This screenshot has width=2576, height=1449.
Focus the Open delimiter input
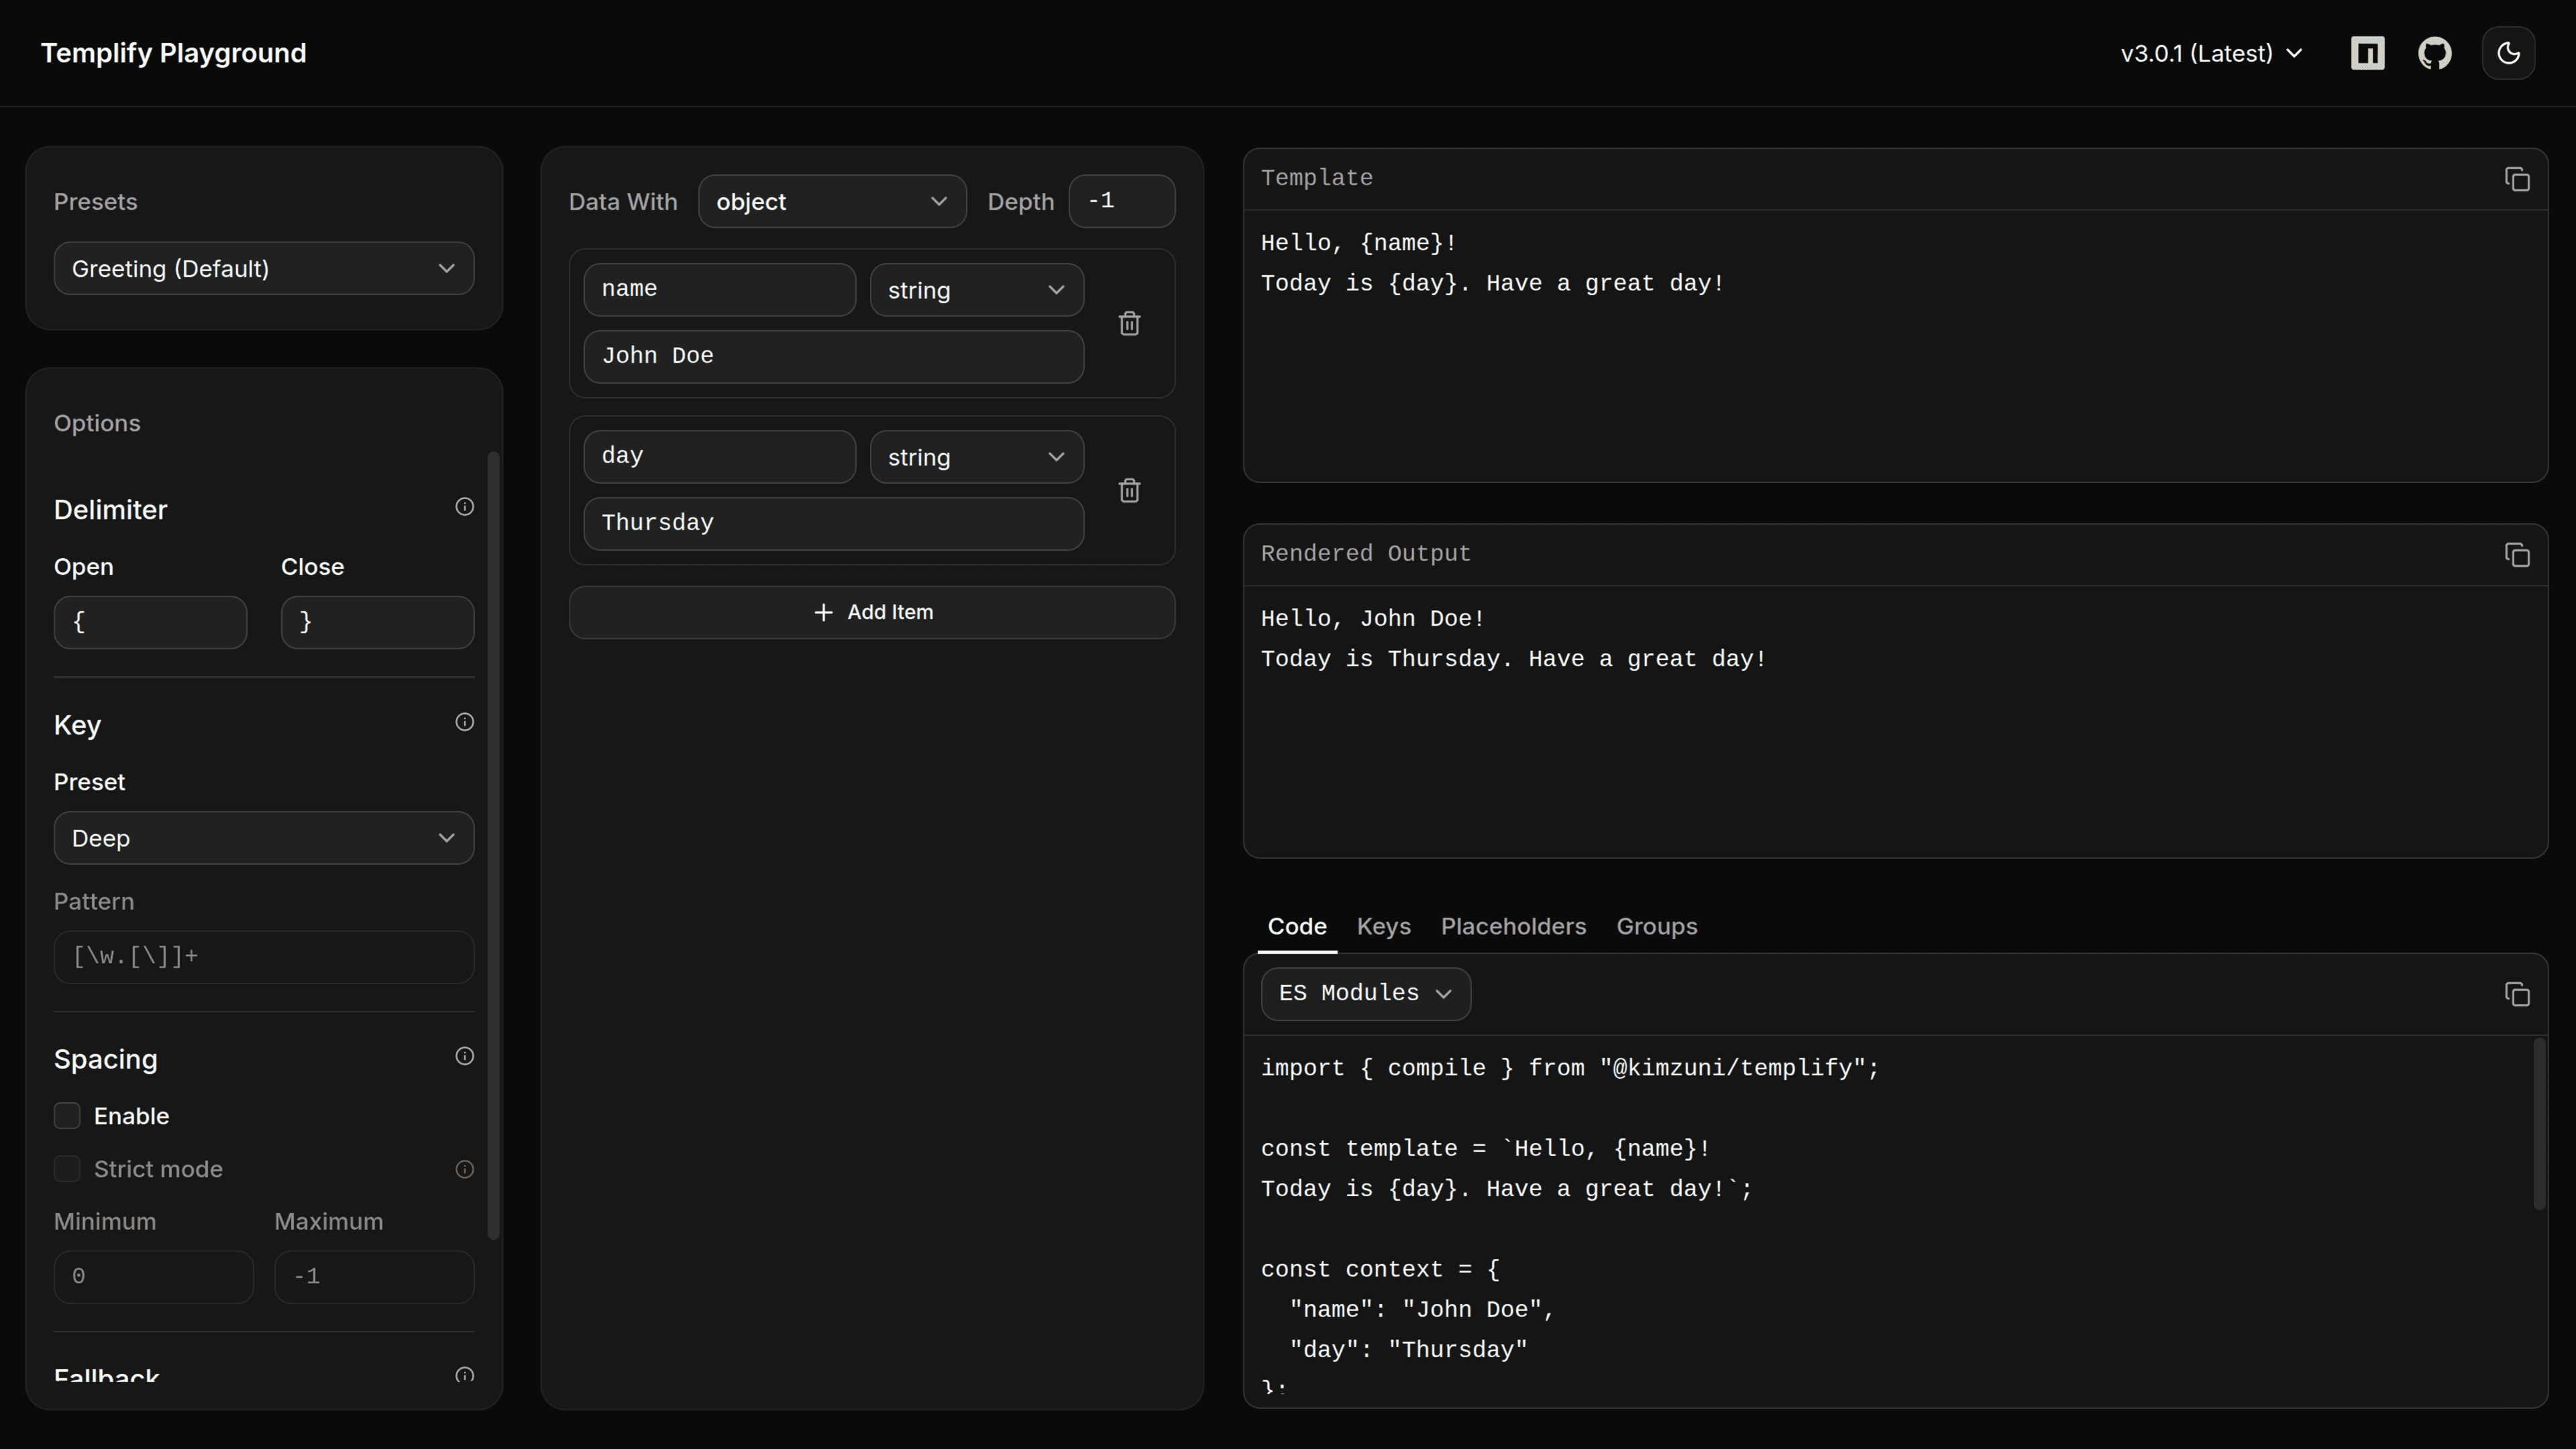[x=150, y=622]
